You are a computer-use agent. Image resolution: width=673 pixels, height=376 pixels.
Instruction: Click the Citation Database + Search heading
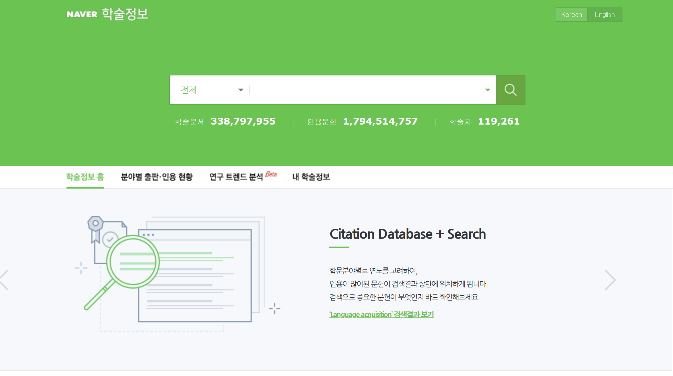[408, 234]
